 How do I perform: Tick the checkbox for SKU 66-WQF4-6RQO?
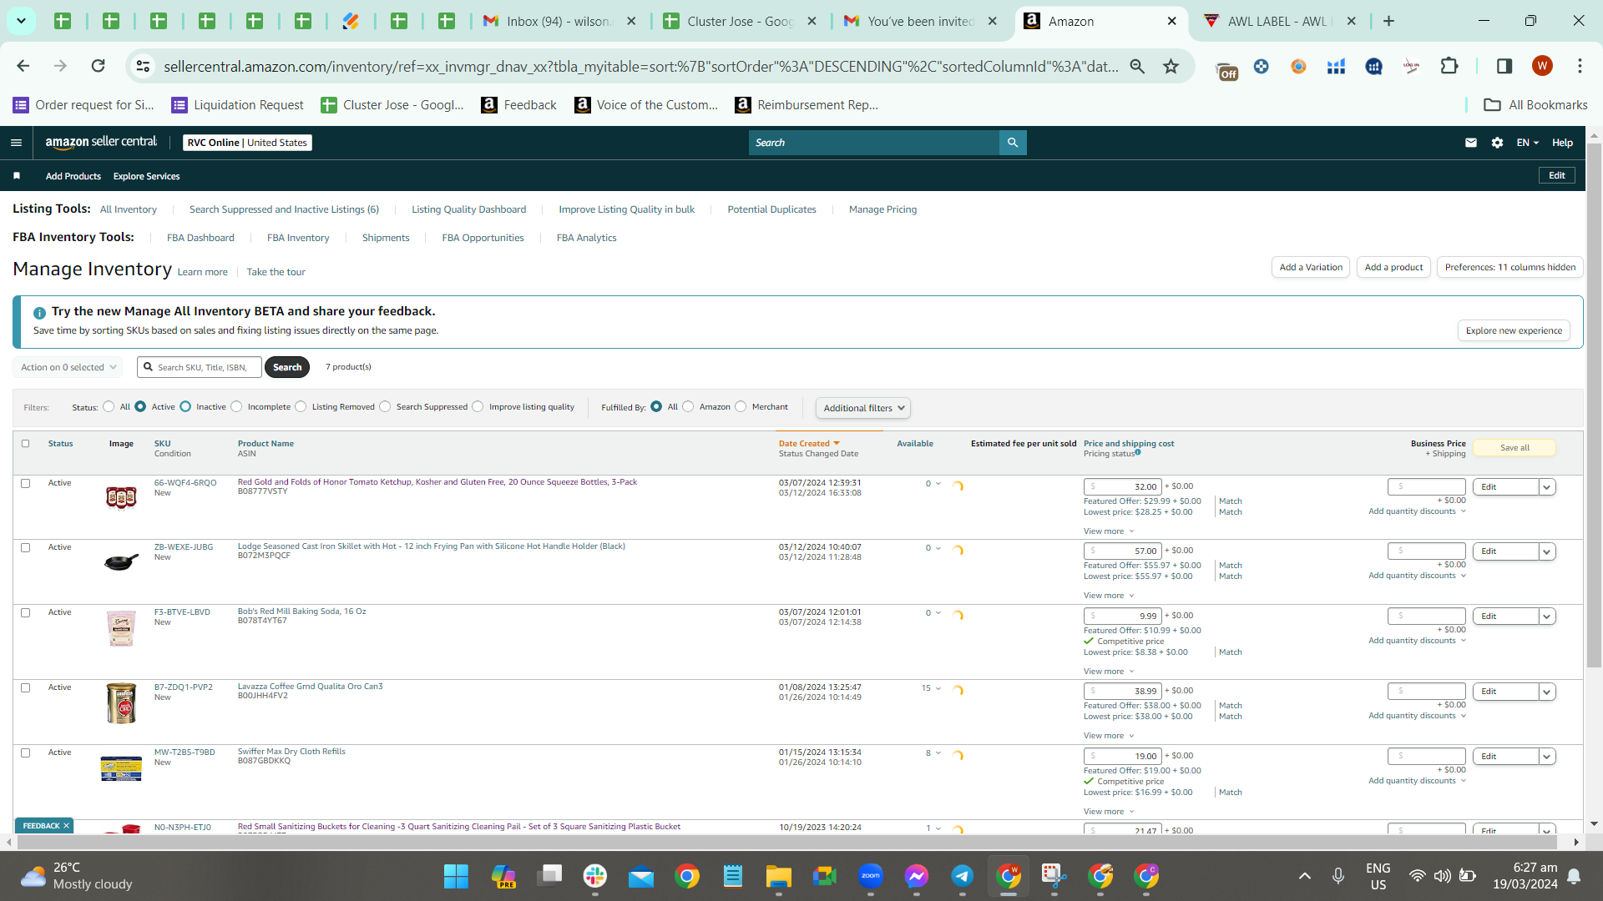[x=25, y=483]
